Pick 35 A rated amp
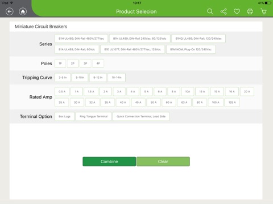 click(x=107, y=103)
